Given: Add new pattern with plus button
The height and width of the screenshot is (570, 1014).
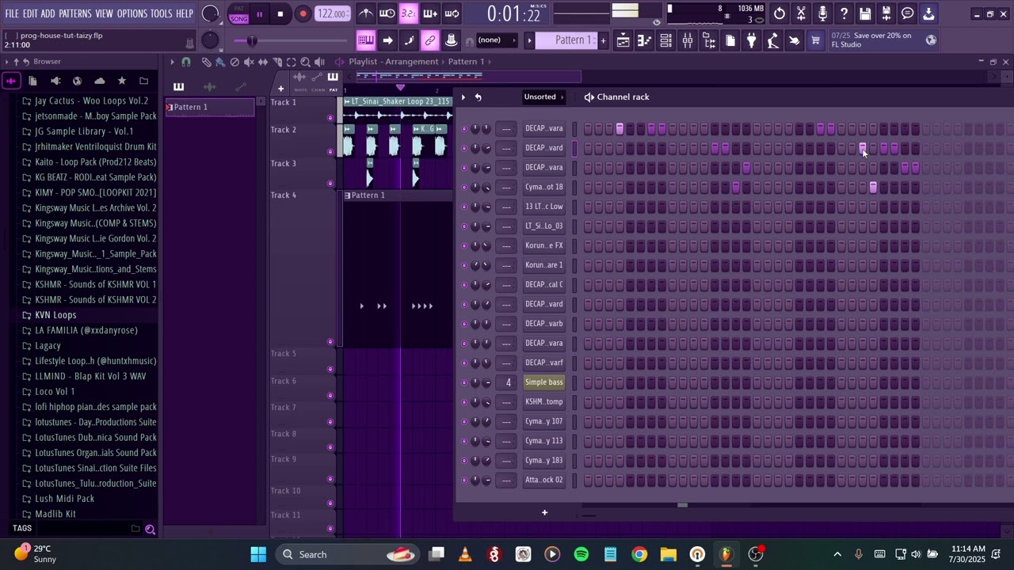Looking at the screenshot, I should [603, 40].
